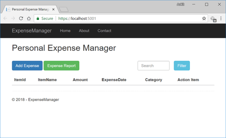Click the Filter button

pyautogui.click(x=182, y=66)
